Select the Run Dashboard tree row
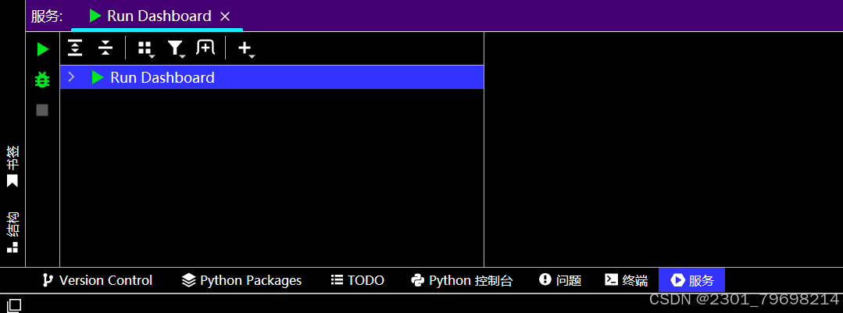 272,77
